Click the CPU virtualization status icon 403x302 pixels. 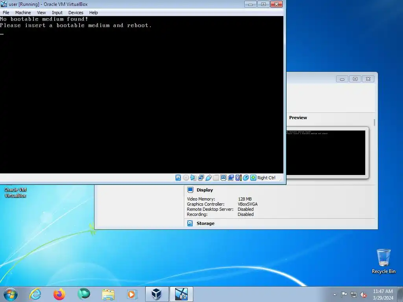coord(238,177)
